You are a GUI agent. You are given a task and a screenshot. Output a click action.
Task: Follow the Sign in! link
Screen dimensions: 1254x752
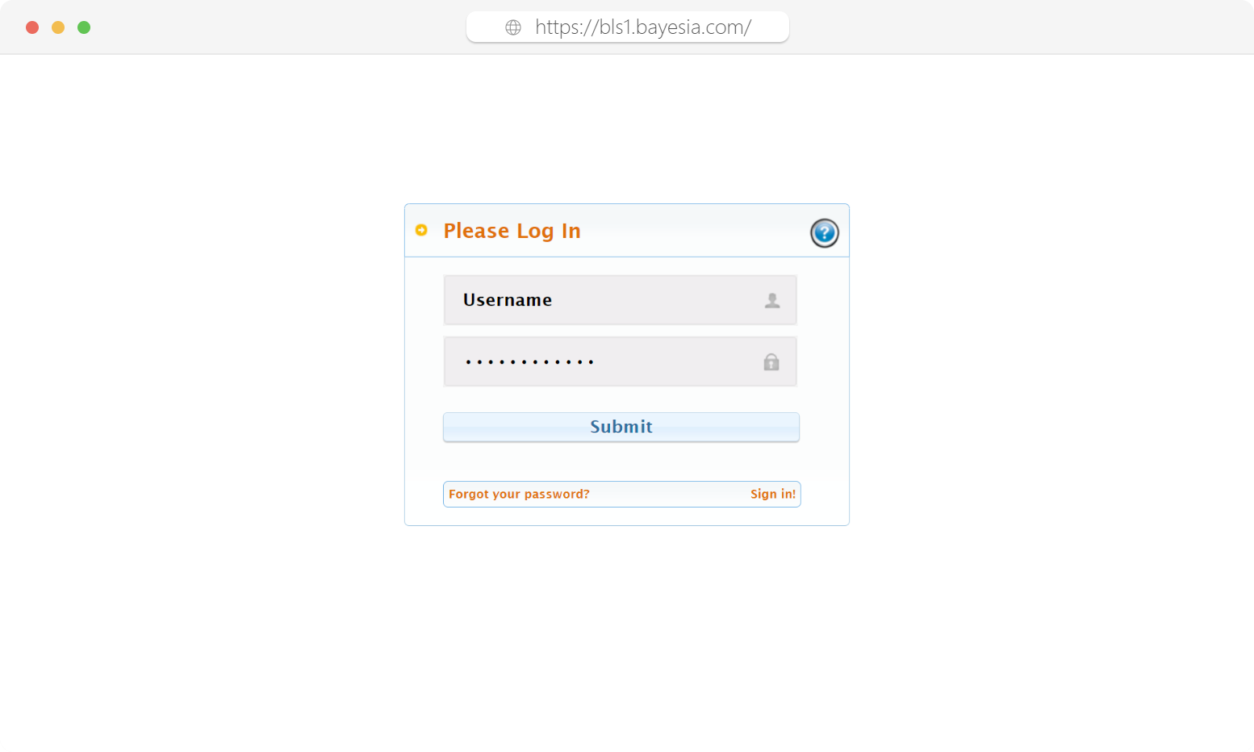(x=773, y=494)
